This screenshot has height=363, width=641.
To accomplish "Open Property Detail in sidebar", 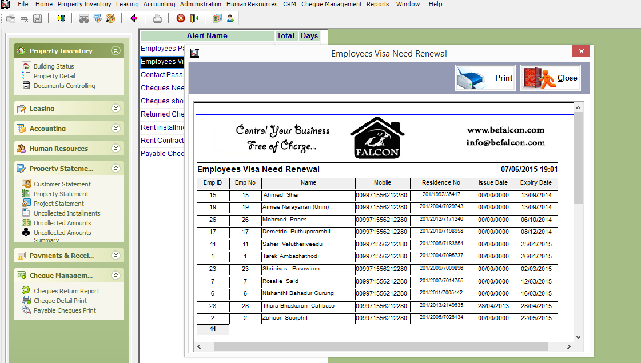I will tap(54, 76).
